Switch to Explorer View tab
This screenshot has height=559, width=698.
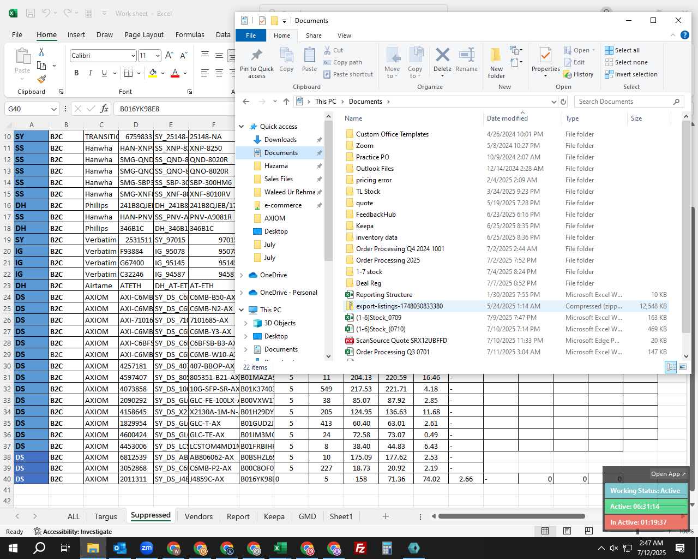click(344, 35)
